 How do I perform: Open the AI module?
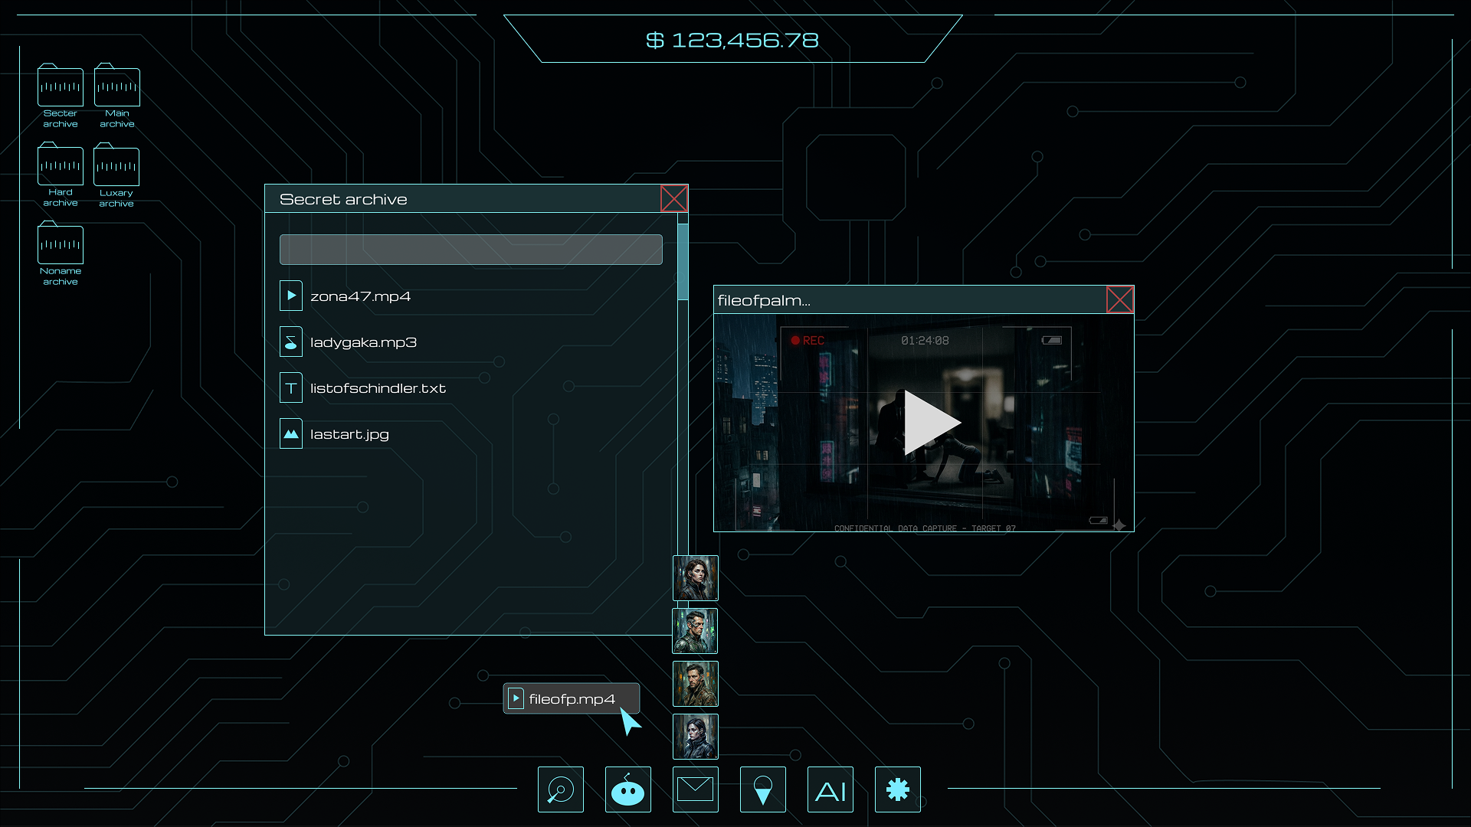[830, 789]
